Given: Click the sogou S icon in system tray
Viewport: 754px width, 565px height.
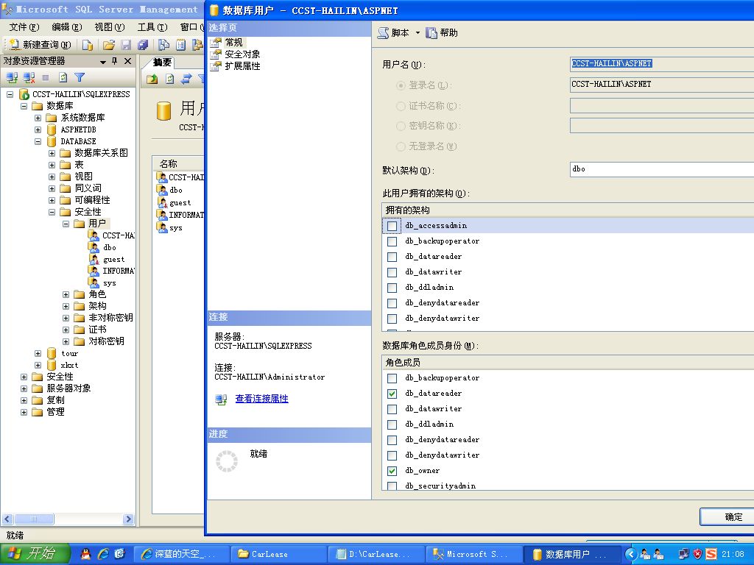Looking at the screenshot, I should click(x=711, y=554).
